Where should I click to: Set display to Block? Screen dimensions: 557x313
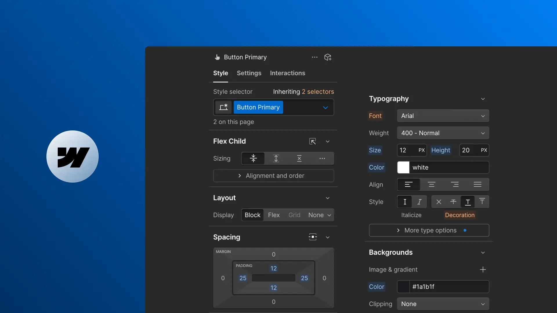click(x=252, y=215)
